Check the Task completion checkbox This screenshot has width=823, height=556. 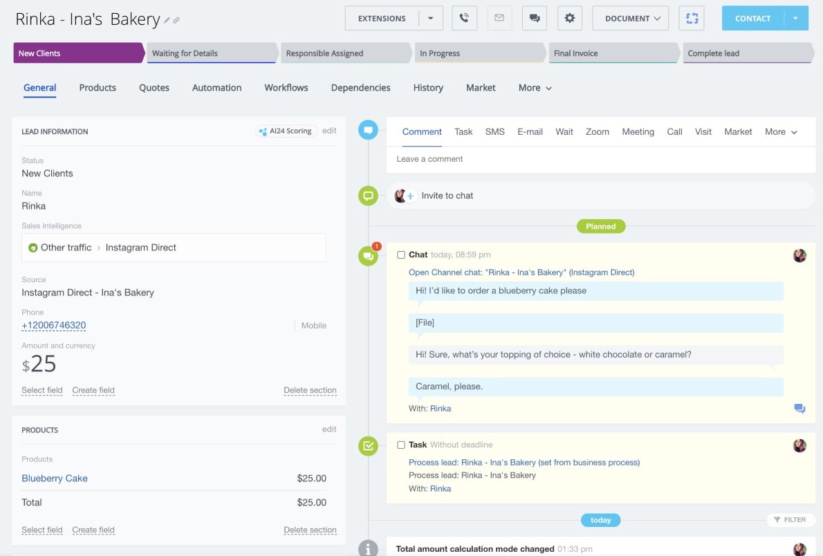[401, 445]
